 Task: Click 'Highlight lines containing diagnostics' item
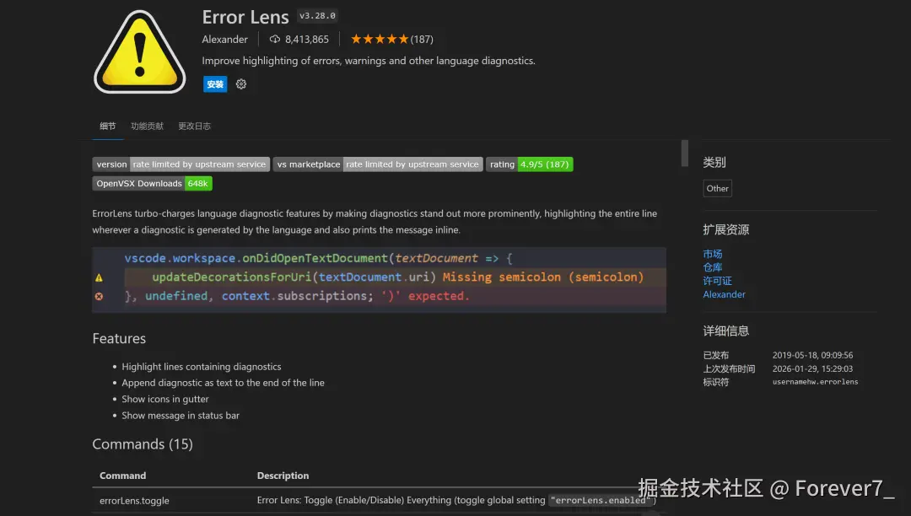tap(201, 367)
